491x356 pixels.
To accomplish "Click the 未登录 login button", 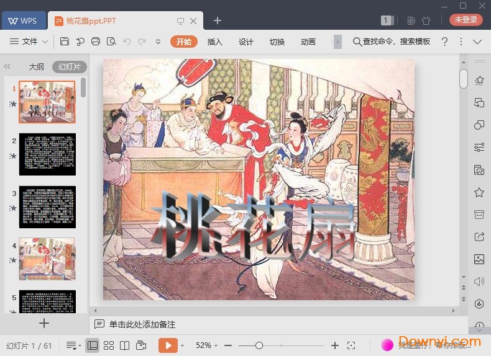I will 466,20.
